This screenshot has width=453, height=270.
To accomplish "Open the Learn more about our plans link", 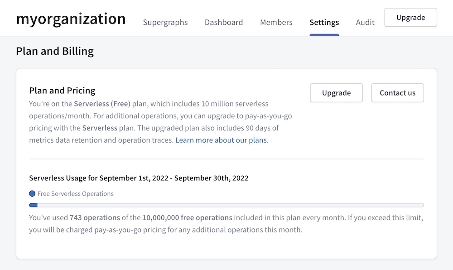I will [222, 140].
